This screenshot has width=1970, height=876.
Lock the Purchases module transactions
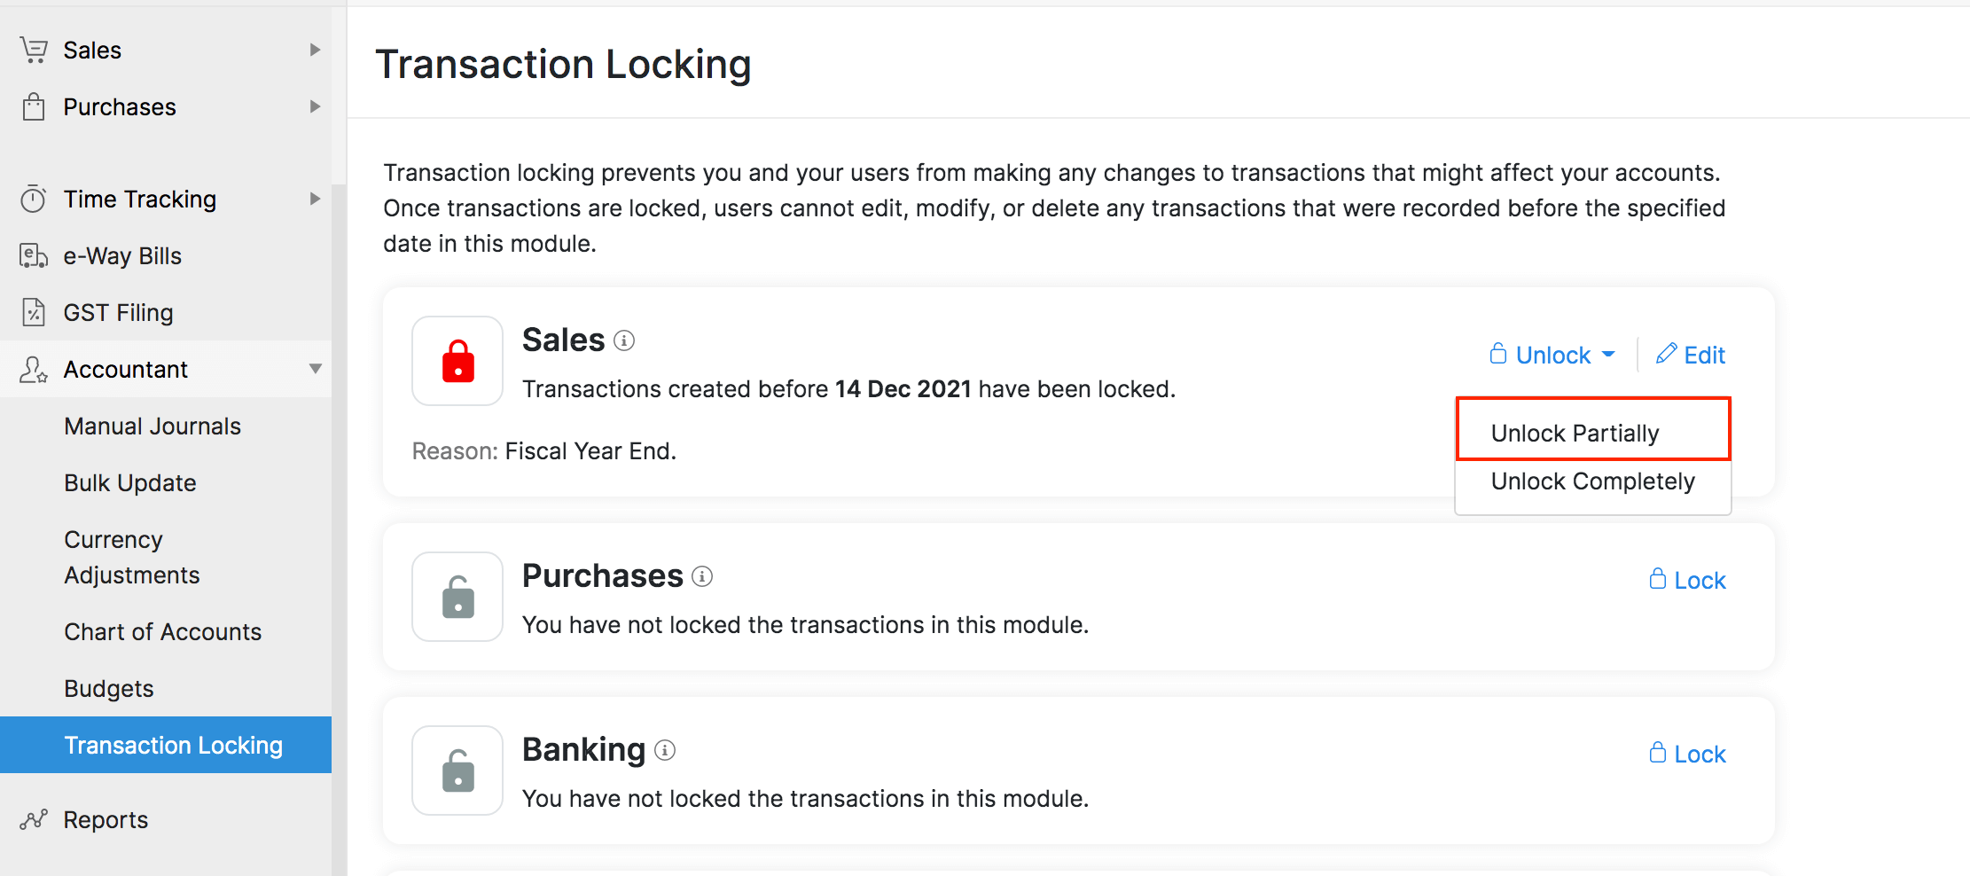1688,580
